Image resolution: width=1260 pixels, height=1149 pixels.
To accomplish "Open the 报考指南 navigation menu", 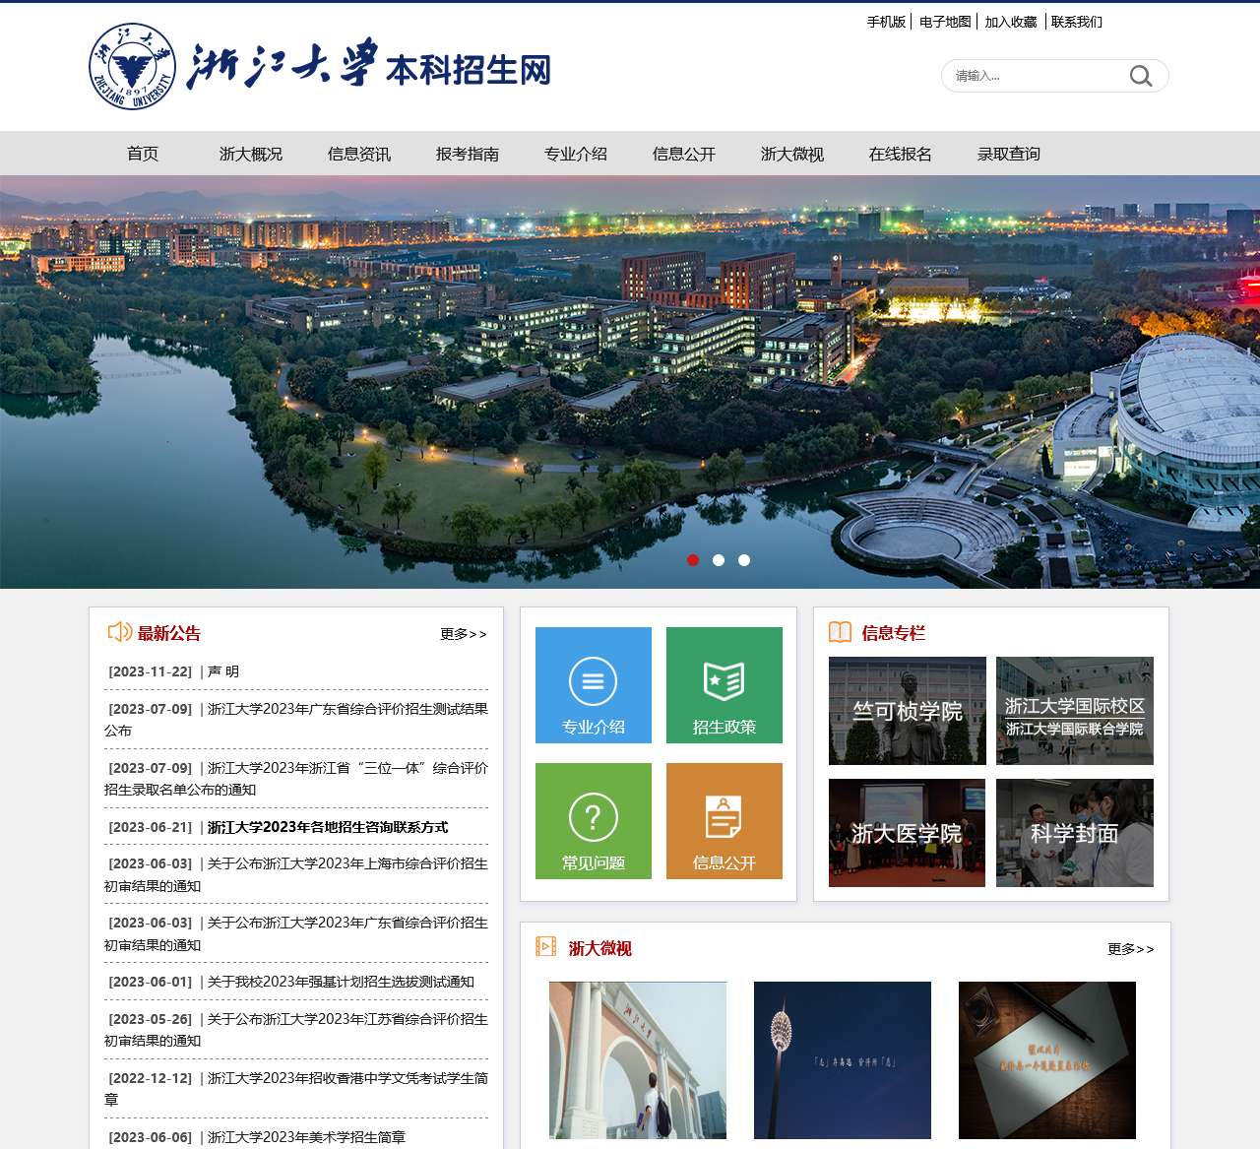I will coord(468,154).
